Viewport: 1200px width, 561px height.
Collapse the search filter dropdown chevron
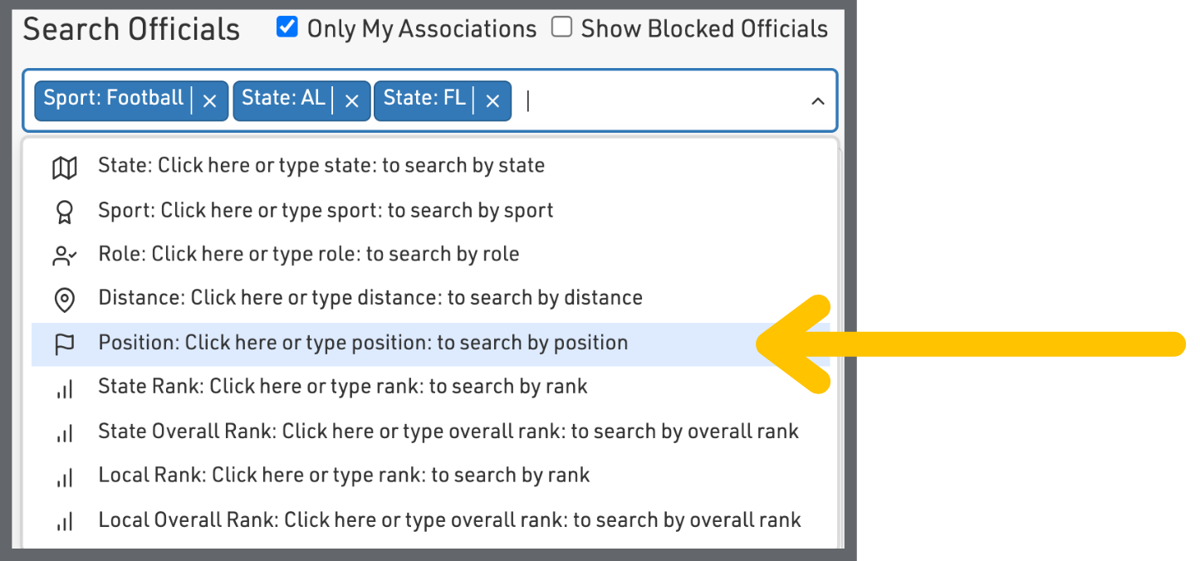818,101
